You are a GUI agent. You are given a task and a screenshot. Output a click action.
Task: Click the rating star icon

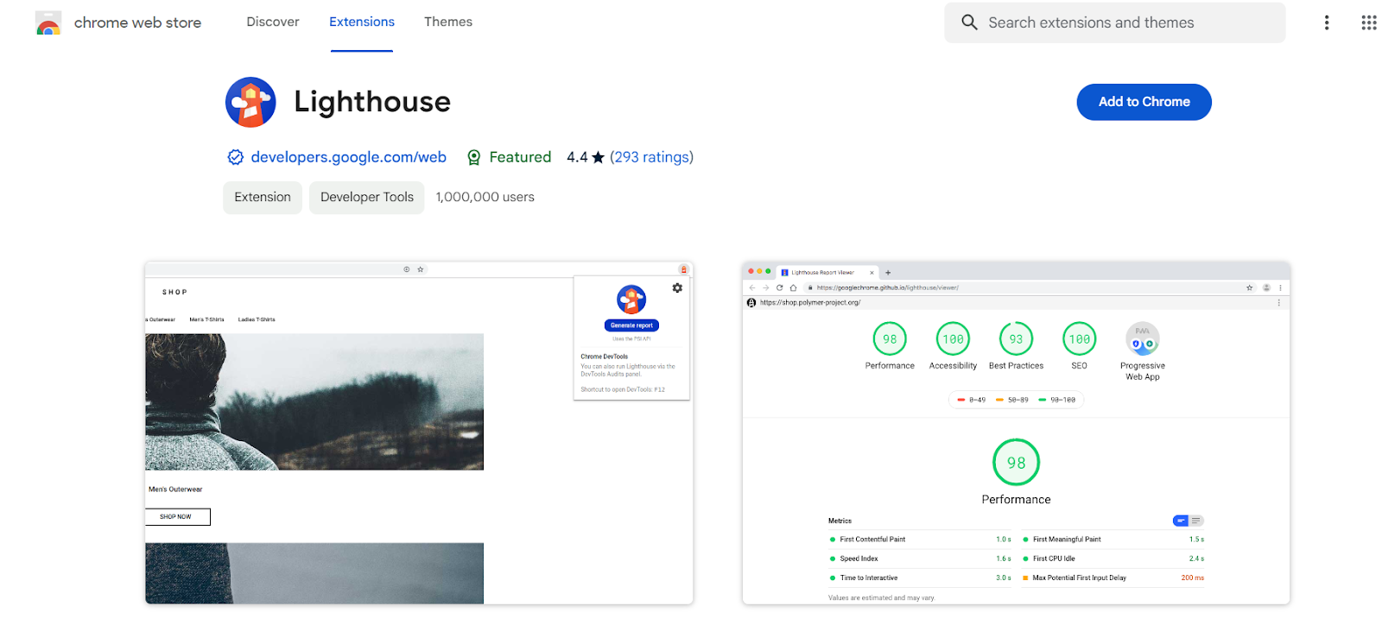click(x=598, y=157)
